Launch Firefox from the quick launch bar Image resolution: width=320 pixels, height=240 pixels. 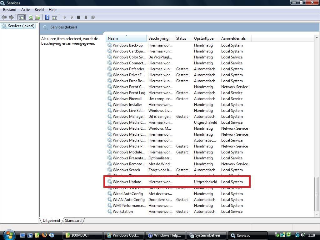(44, 235)
